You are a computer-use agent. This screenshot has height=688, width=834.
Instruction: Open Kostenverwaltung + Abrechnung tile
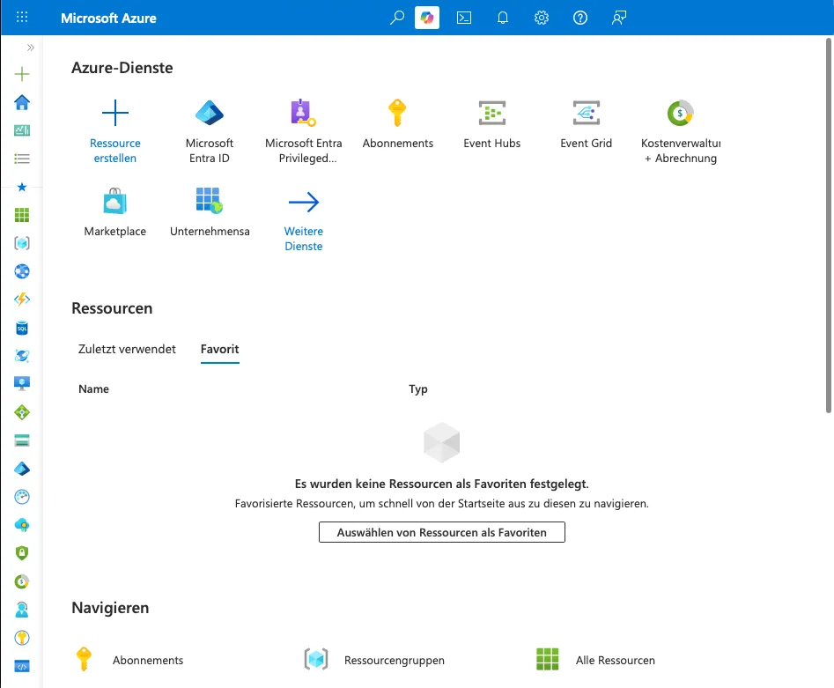pos(680,131)
